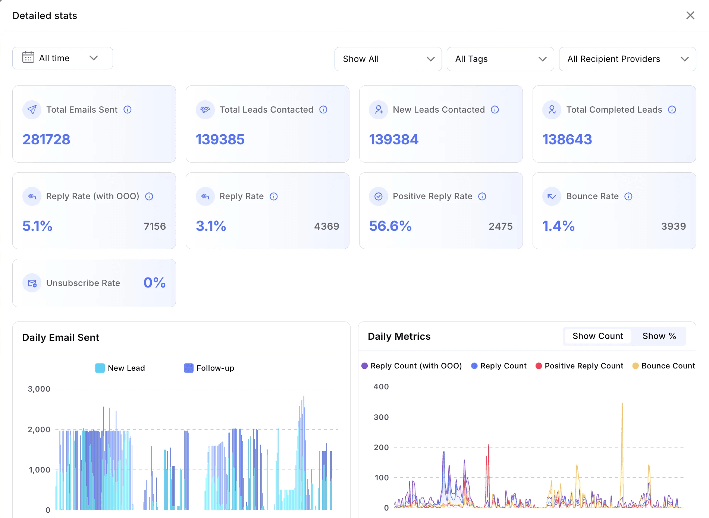709x518 pixels.
Task: Click the calendar icon in date selector
Action: (28, 57)
